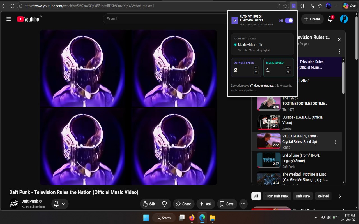The height and width of the screenshot is (224, 359).
Task: Close the playlist panel with the X
Action: pos(339,40)
